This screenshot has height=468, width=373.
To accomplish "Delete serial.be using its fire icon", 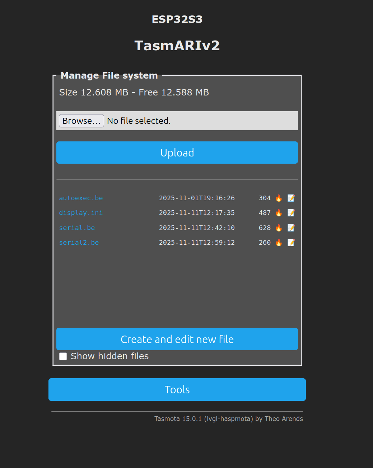I will point(279,228).
